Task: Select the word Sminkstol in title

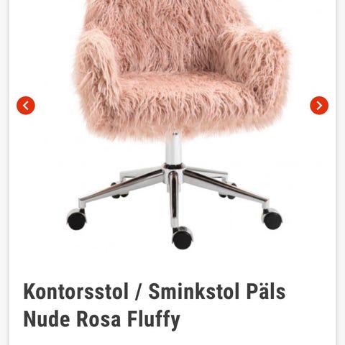Action: pyautogui.click(x=194, y=291)
